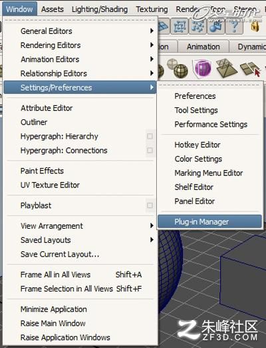Expand the Saved Layouts submenu

(x=80, y=240)
